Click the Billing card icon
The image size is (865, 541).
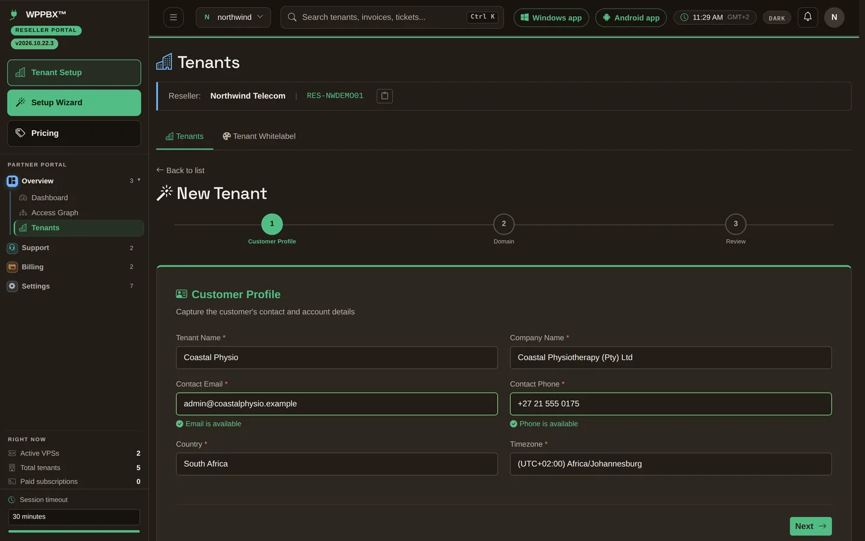[x=12, y=267]
